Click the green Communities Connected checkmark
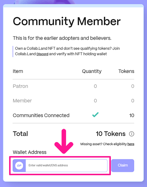This screenshot has width=147, height=187. [95, 115]
